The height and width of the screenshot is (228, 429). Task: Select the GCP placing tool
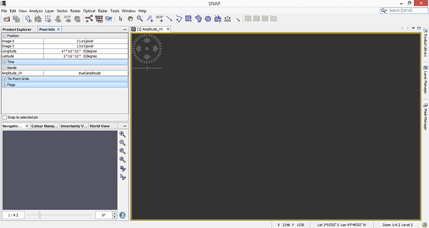tap(160, 19)
